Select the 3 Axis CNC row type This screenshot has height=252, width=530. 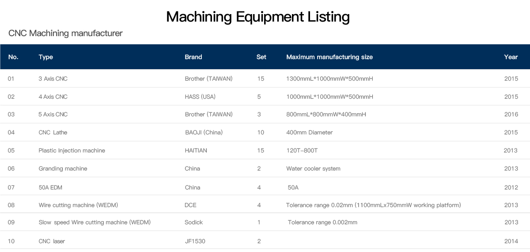point(53,79)
